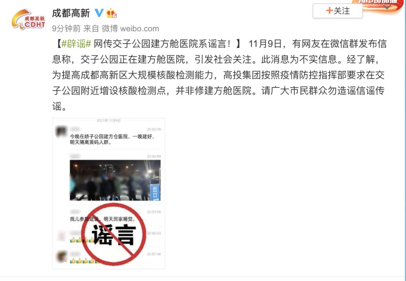View the blurred night crowd photo

(115, 180)
